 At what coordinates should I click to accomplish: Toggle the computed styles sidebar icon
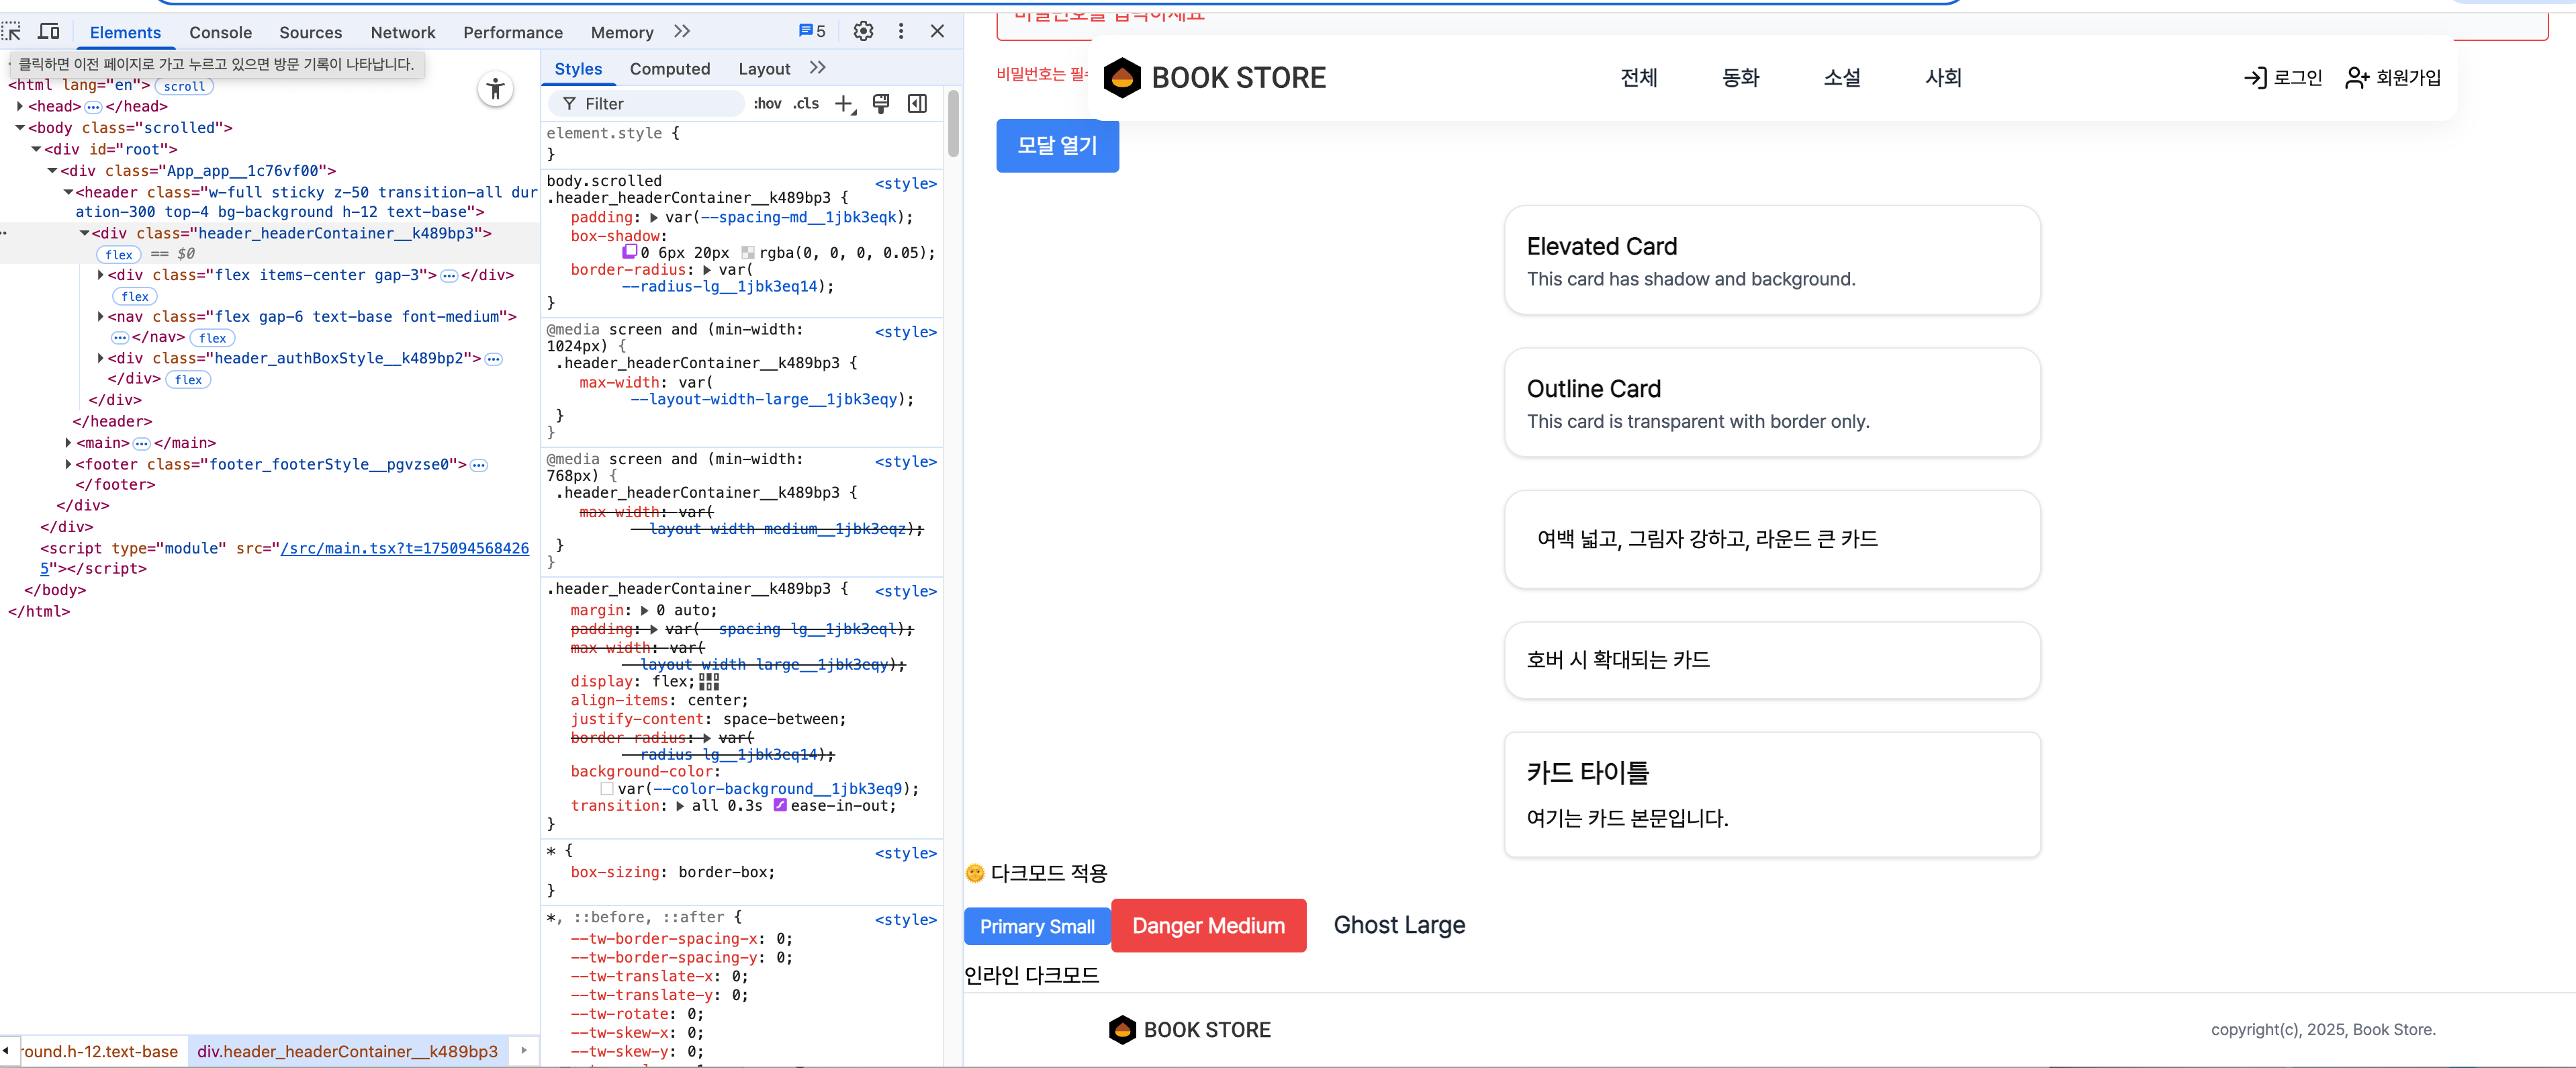pos(917,104)
